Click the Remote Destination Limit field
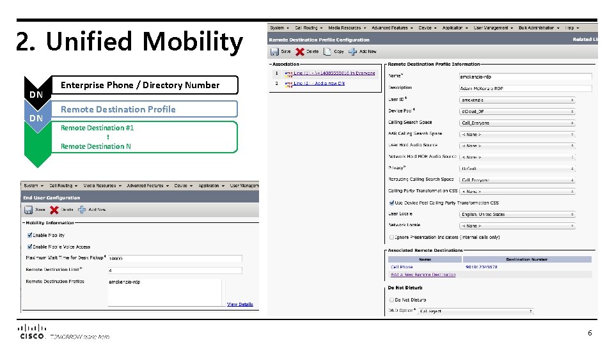The height and width of the screenshot is (345, 614). [x=175, y=270]
